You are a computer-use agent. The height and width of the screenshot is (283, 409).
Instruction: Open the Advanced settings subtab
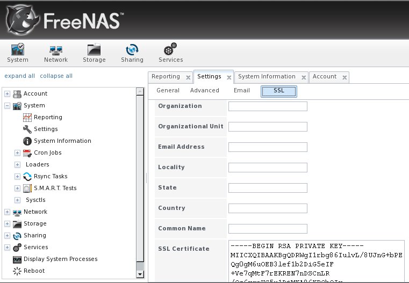pyautogui.click(x=204, y=90)
